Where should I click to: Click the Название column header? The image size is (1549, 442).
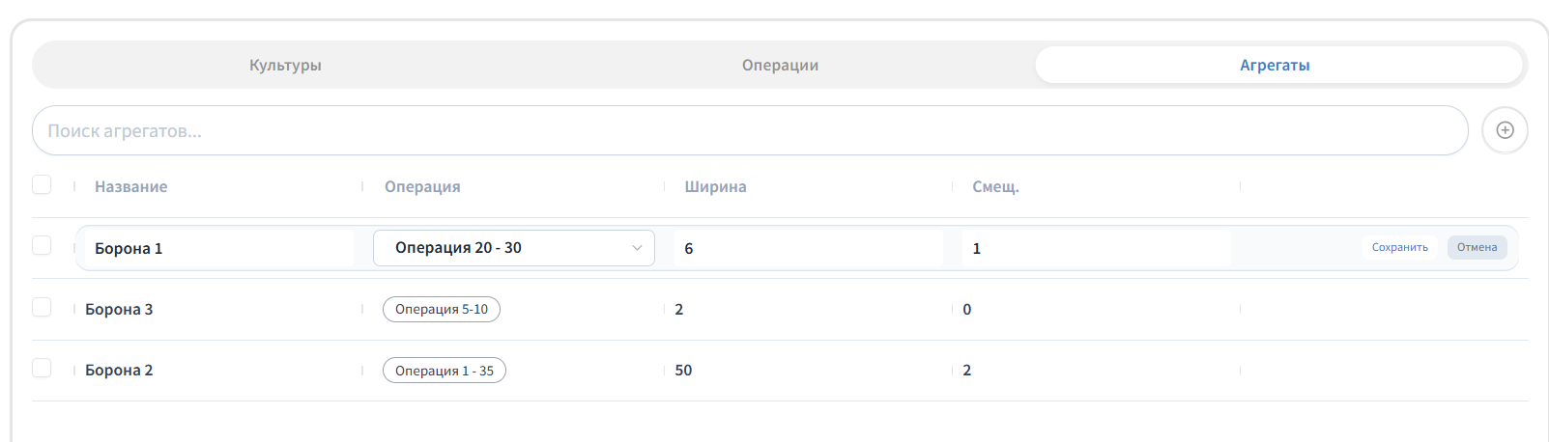(130, 186)
